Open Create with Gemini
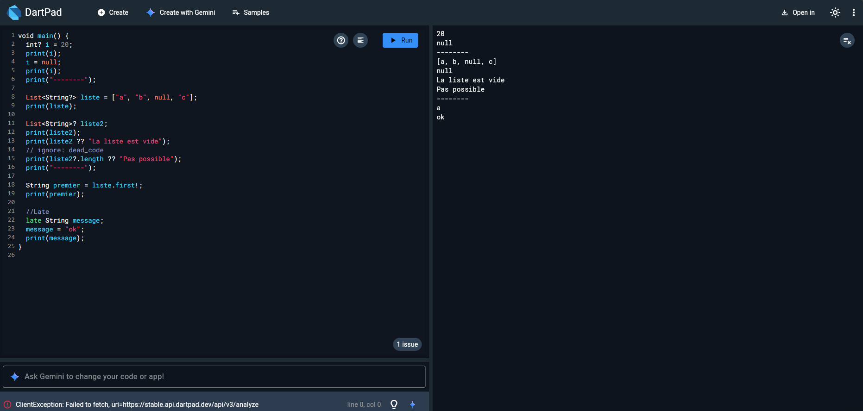This screenshot has width=863, height=411. click(x=181, y=12)
